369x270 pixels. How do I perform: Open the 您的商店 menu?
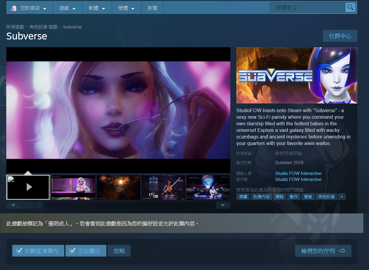tap(29, 7)
